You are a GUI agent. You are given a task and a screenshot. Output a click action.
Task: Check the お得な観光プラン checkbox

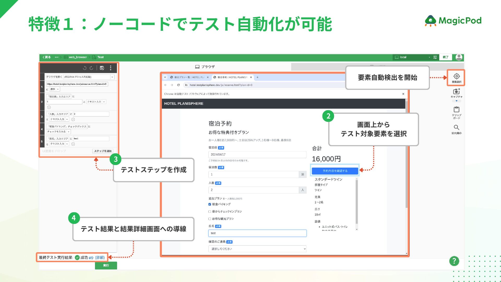click(210, 219)
